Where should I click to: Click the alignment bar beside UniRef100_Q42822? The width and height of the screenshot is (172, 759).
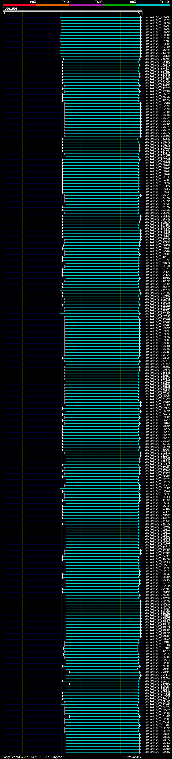coord(101,100)
